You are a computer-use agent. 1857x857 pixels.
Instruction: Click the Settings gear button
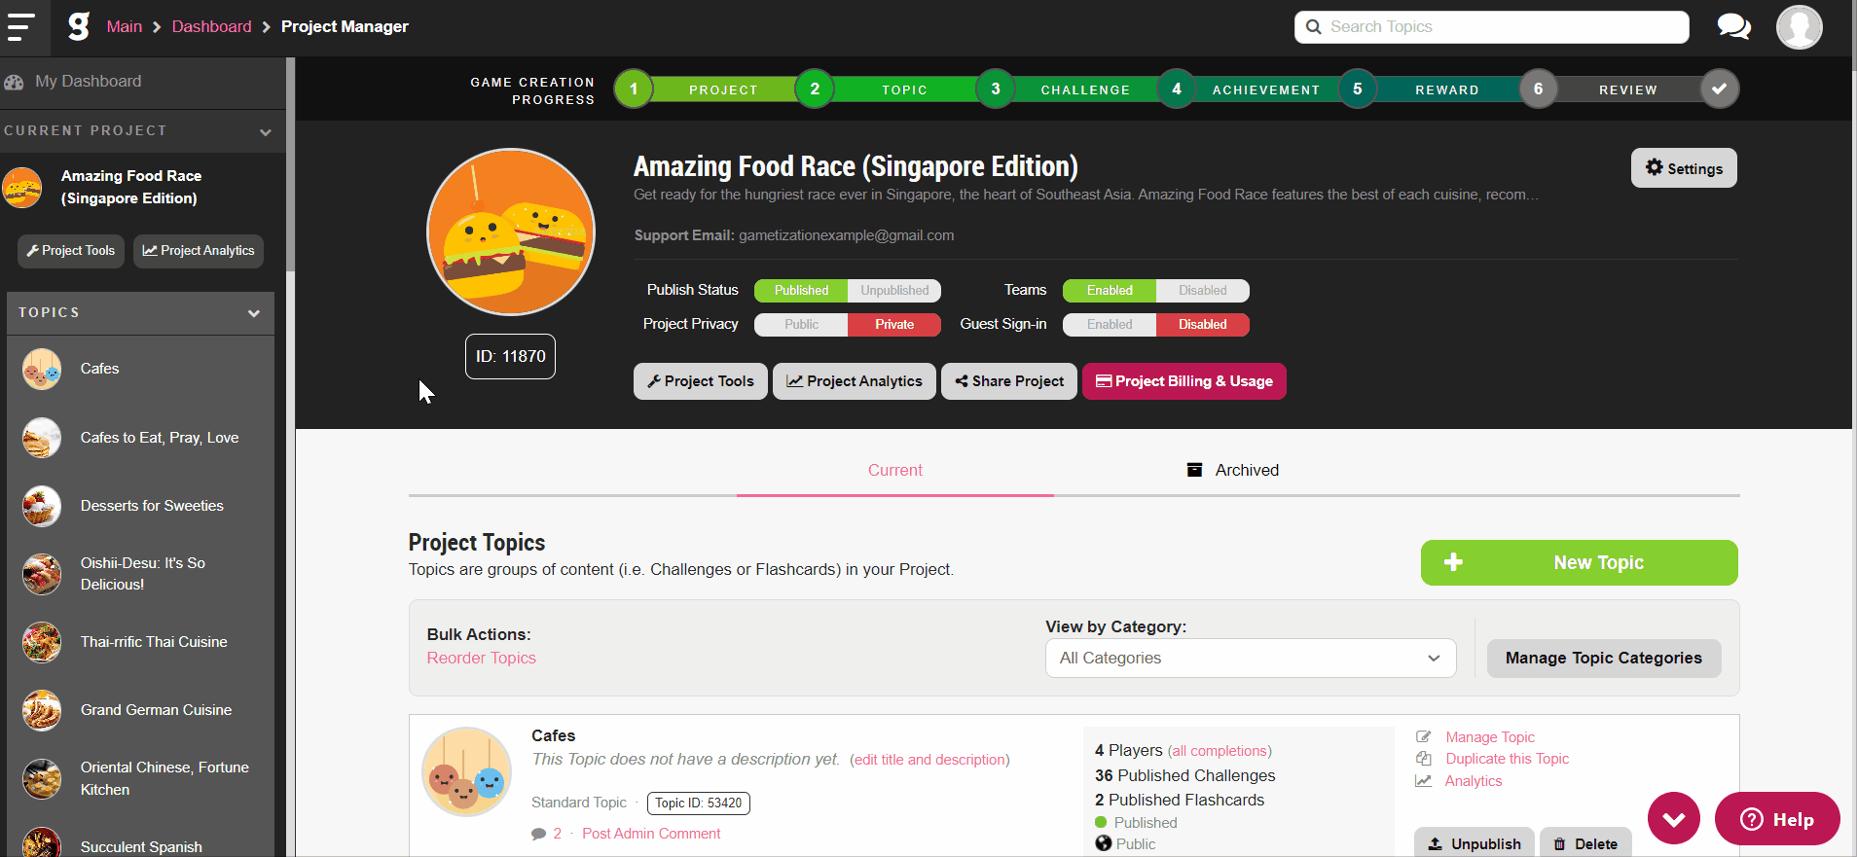point(1684,168)
